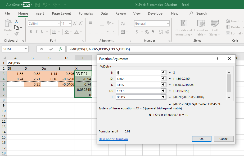
Task: Open the font size 11 dropdown
Action: click(70, 24)
